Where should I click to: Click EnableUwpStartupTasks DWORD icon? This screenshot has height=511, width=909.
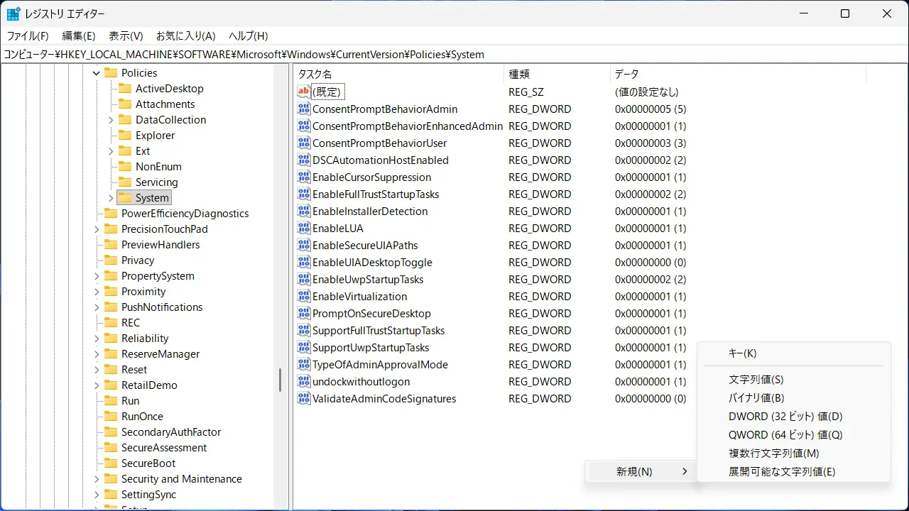coord(304,279)
